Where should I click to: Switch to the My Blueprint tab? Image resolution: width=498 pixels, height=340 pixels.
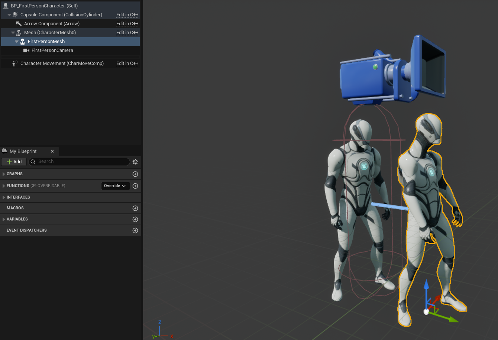pyautogui.click(x=23, y=151)
